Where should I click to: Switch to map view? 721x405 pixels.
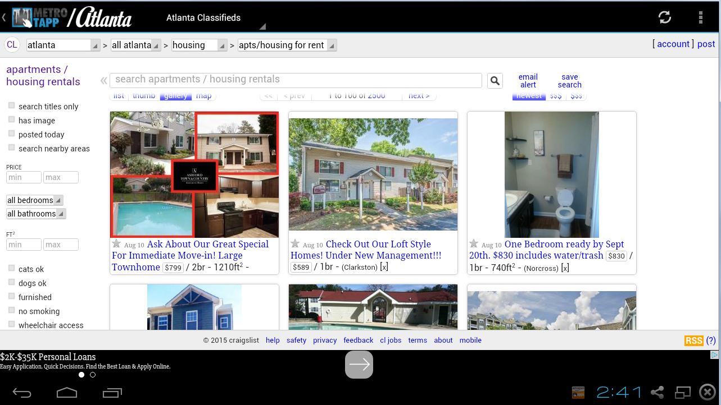coord(203,96)
